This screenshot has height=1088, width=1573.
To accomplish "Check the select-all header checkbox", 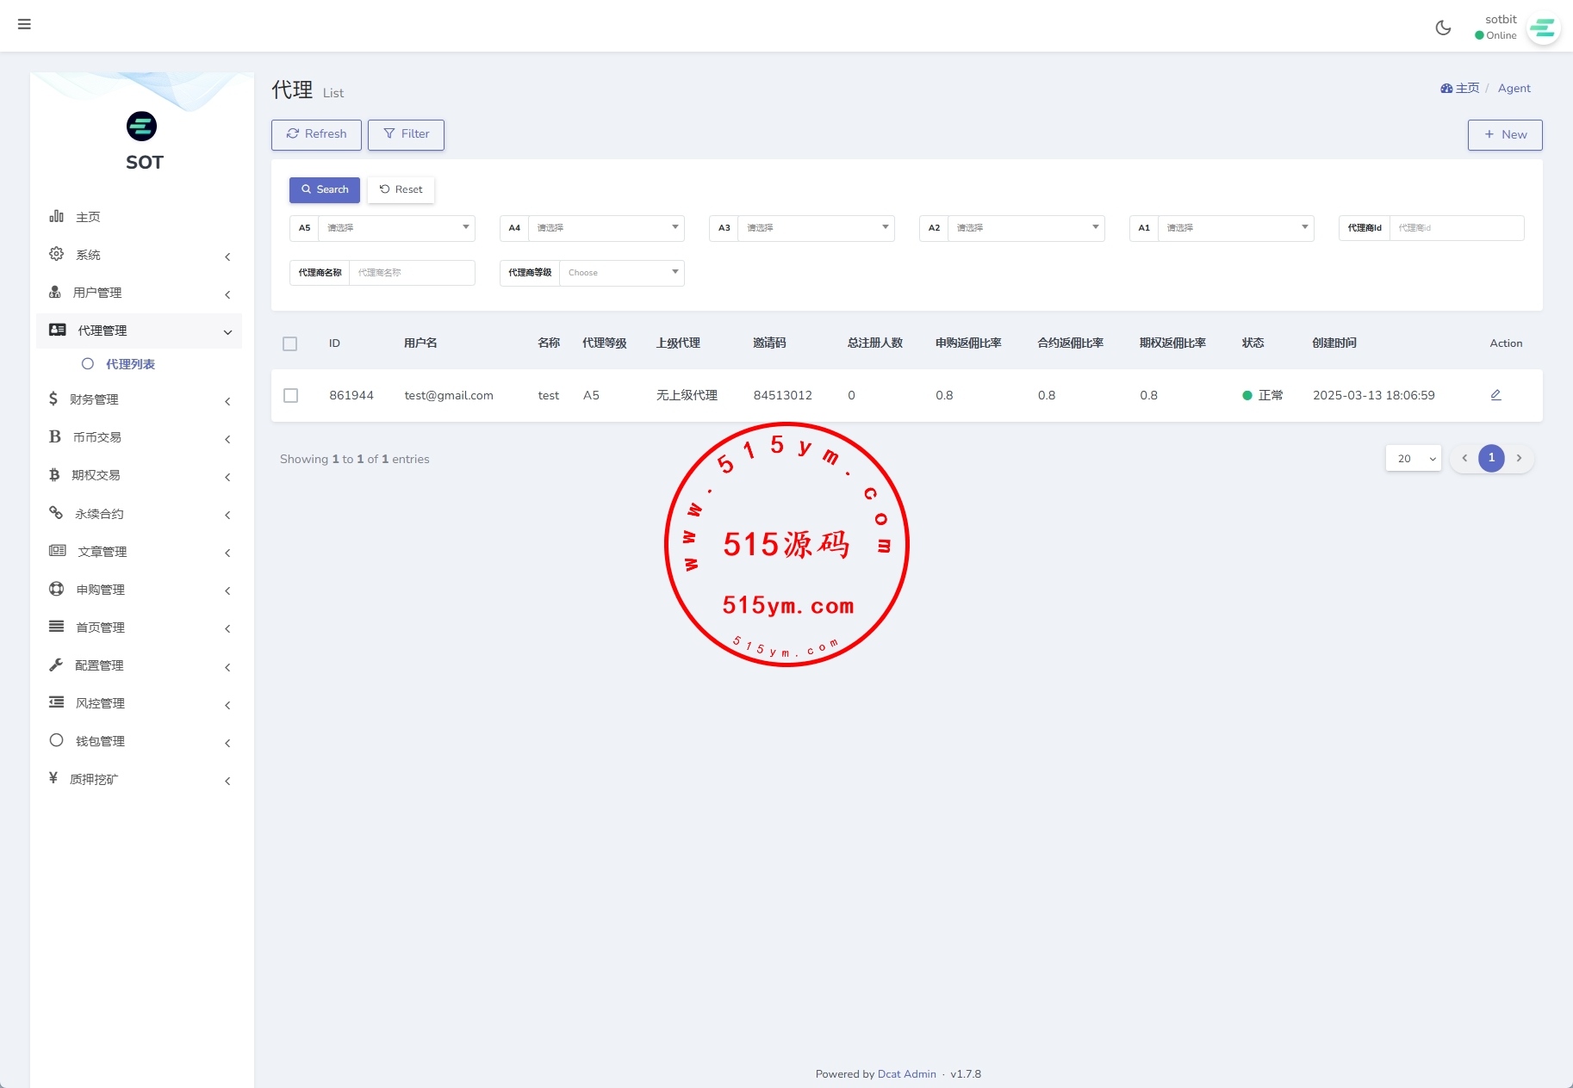I will click(290, 343).
